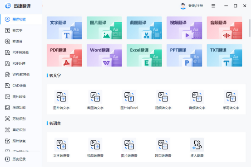Choose 万能识别 eye scan icon
Image resolution: width=251 pixels, height=167 pixels.
pos(7,119)
